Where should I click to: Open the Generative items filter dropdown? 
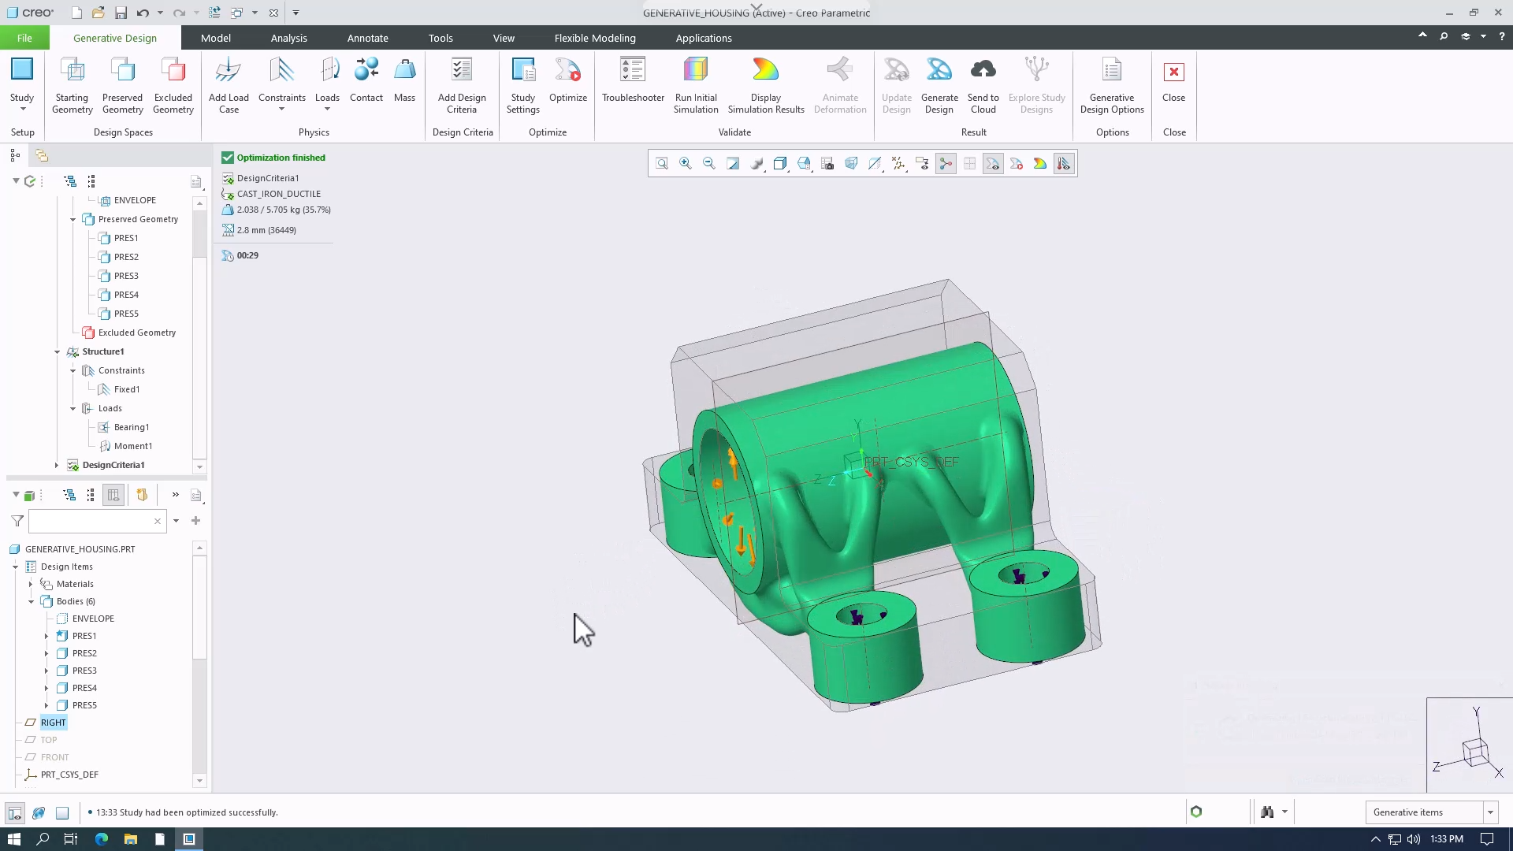coord(1489,812)
